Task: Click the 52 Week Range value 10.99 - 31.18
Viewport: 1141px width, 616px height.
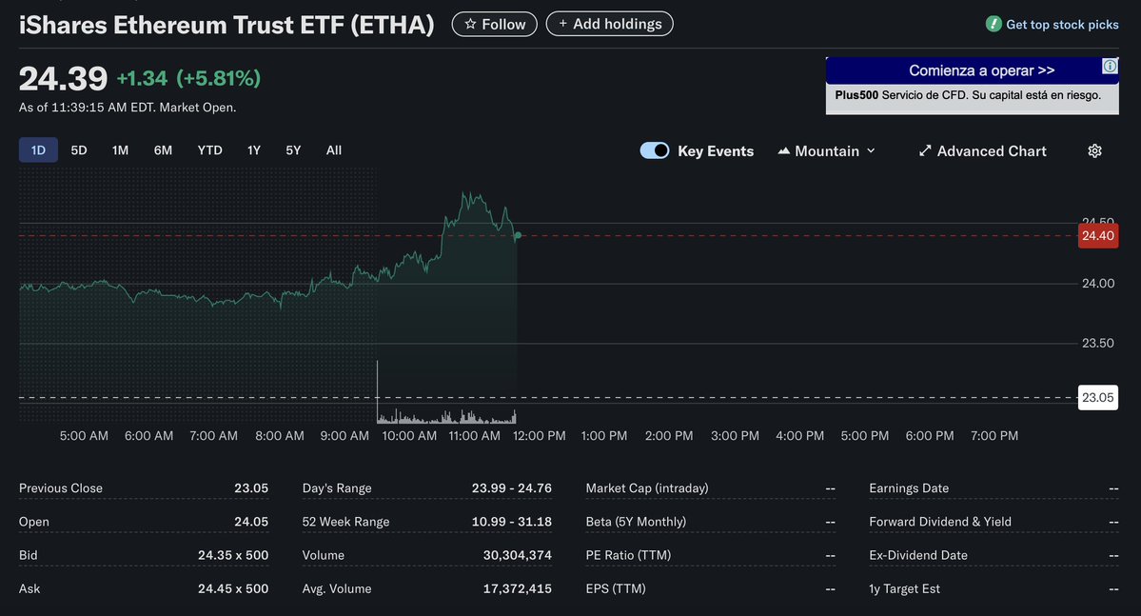Action: tap(512, 522)
